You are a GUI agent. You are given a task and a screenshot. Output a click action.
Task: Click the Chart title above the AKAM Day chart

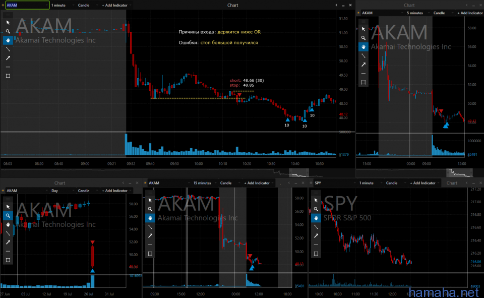59,183
